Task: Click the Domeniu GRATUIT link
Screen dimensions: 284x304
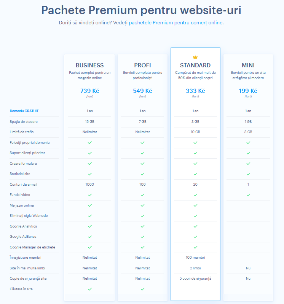Action: [24, 111]
